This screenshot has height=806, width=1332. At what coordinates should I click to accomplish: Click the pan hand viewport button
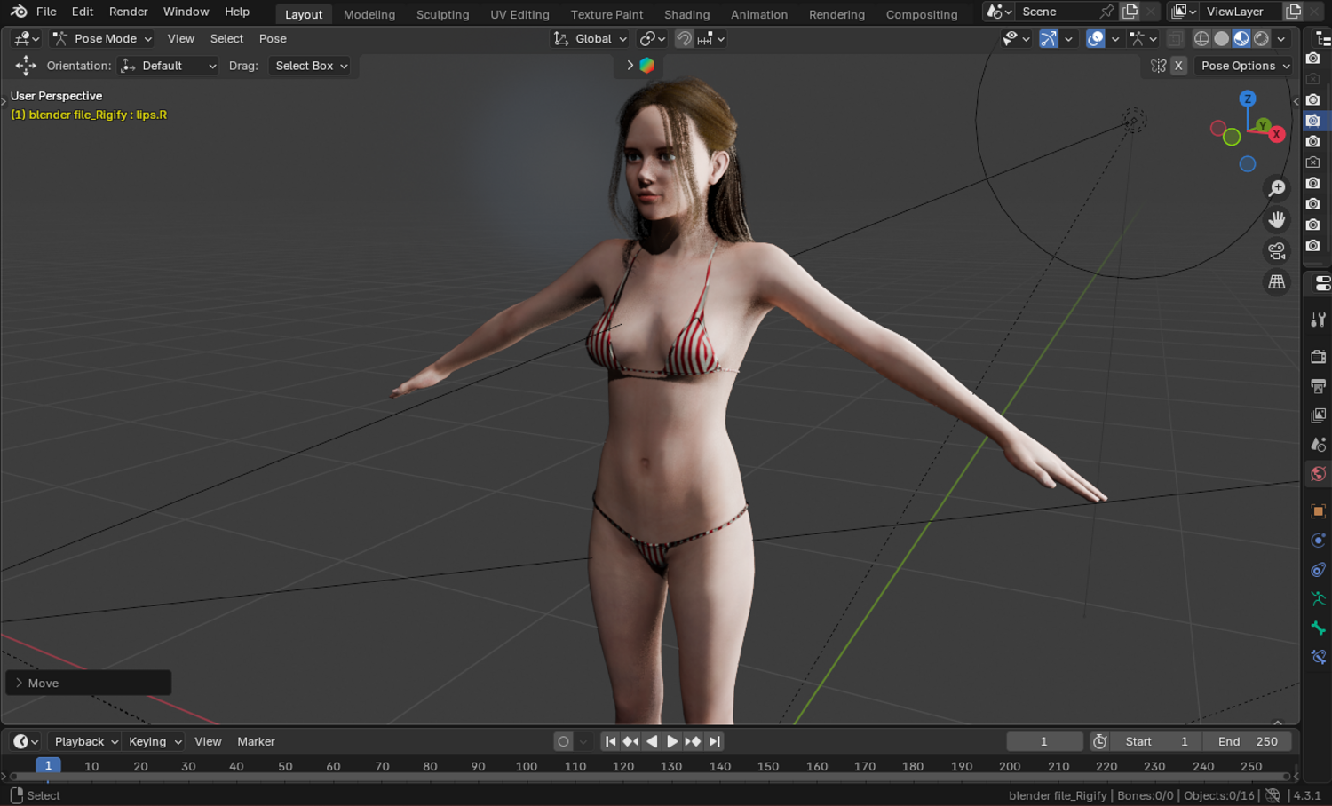pos(1277,219)
